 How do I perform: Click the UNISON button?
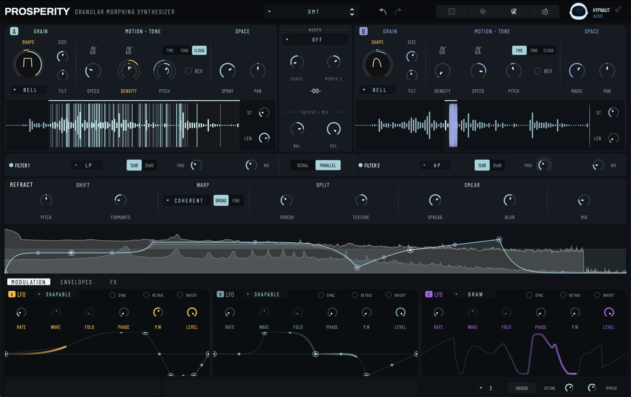(521, 388)
